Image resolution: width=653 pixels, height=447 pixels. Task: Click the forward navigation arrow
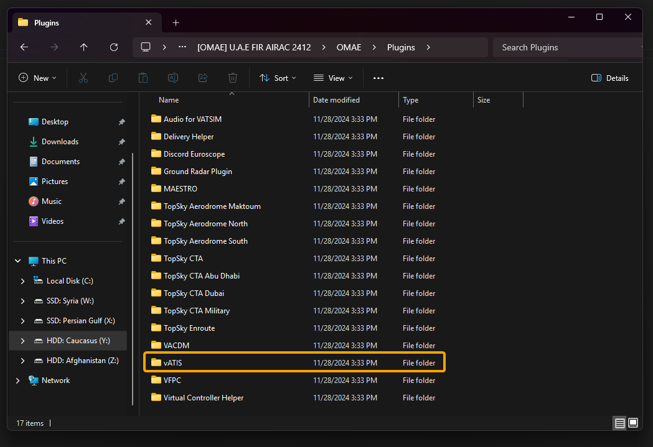tap(54, 47)
